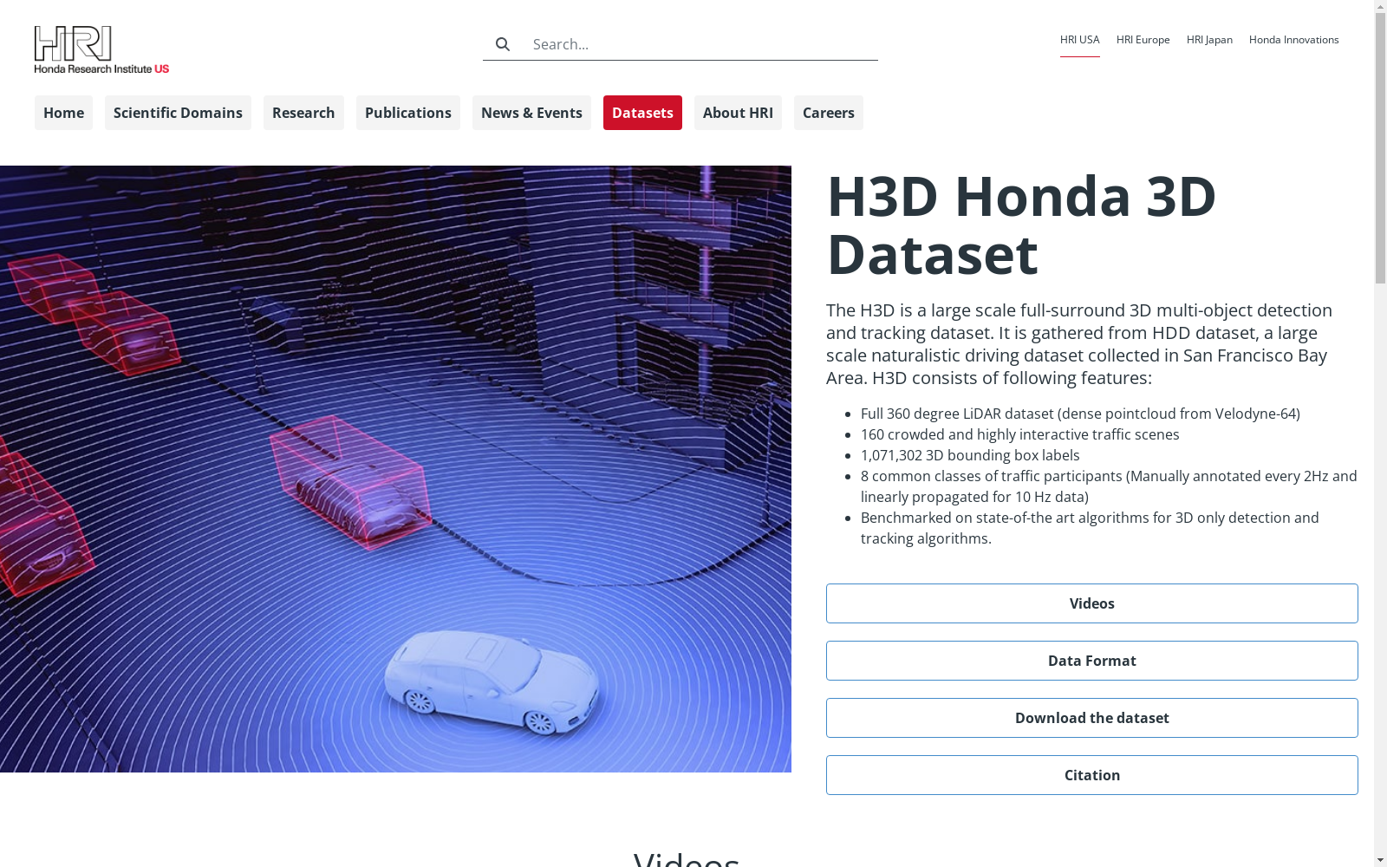Click the magnifying glass search icon
1387x867 pixels.
[x=503, y=44]
